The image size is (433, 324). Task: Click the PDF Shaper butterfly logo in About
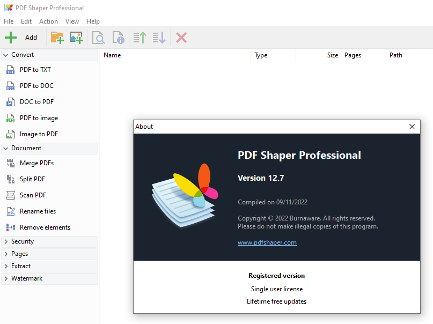(185, 195)
